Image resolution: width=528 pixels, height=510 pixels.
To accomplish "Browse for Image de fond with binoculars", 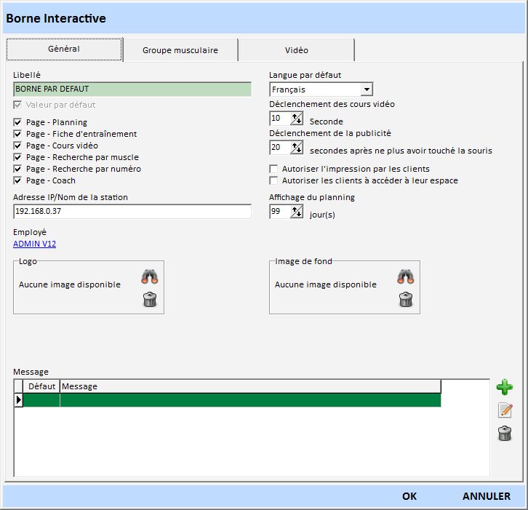I will (406, 276).
